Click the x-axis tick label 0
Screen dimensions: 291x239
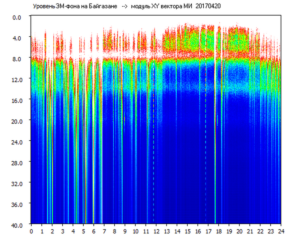pos(31,231)
